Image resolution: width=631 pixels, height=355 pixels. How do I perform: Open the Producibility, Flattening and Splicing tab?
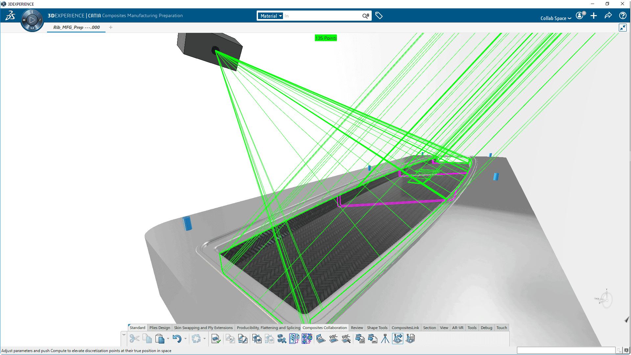268,328
